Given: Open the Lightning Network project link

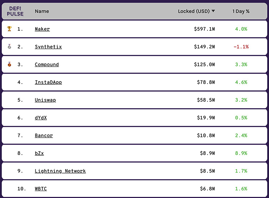Looking at the screenshot, I should (x=60, y=171).
